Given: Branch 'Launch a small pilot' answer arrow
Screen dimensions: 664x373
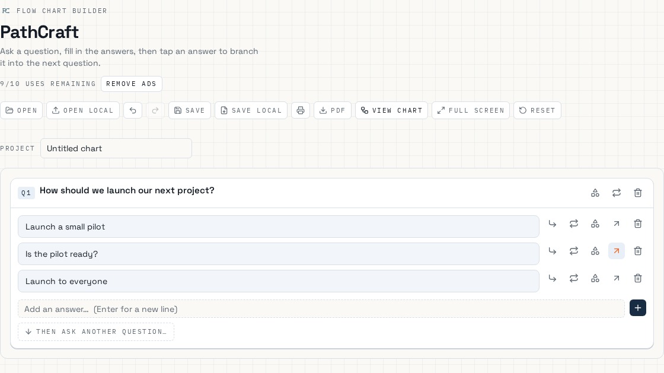Looking at the screenshot, I should [x=552, y=224].
